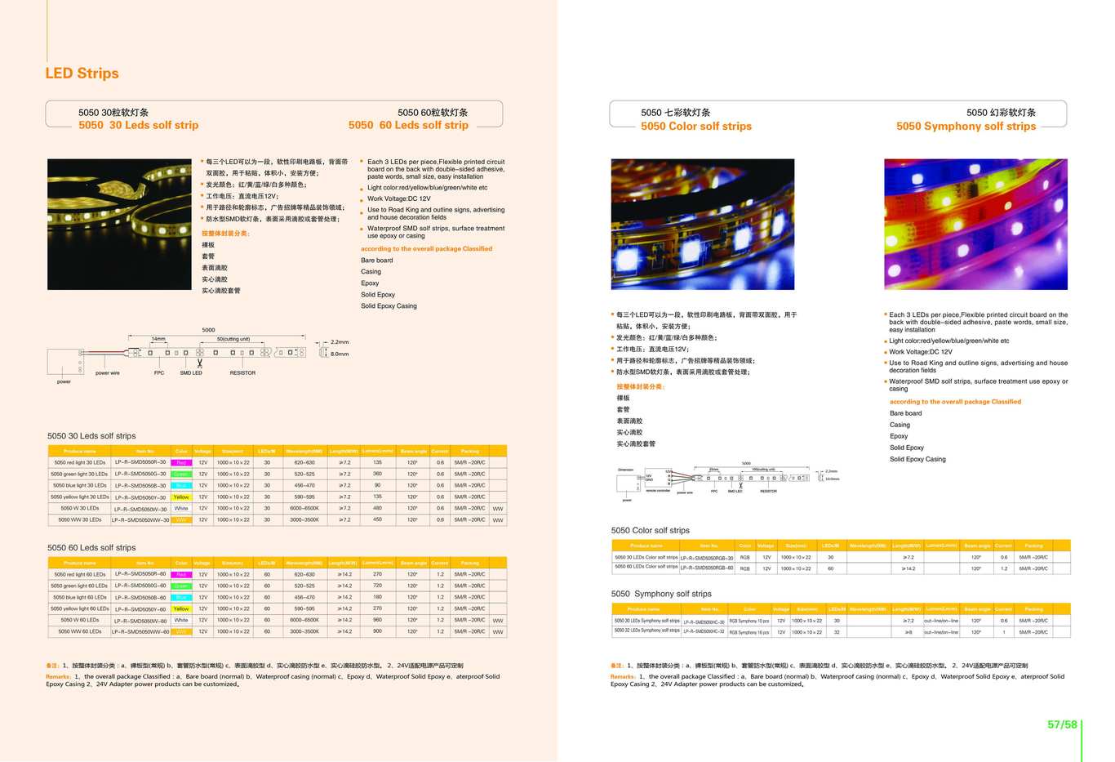Click Yellow swatch in 60 LEDs table
Viewport: 1115px width, 762px height.
click(x=181, y=608)
